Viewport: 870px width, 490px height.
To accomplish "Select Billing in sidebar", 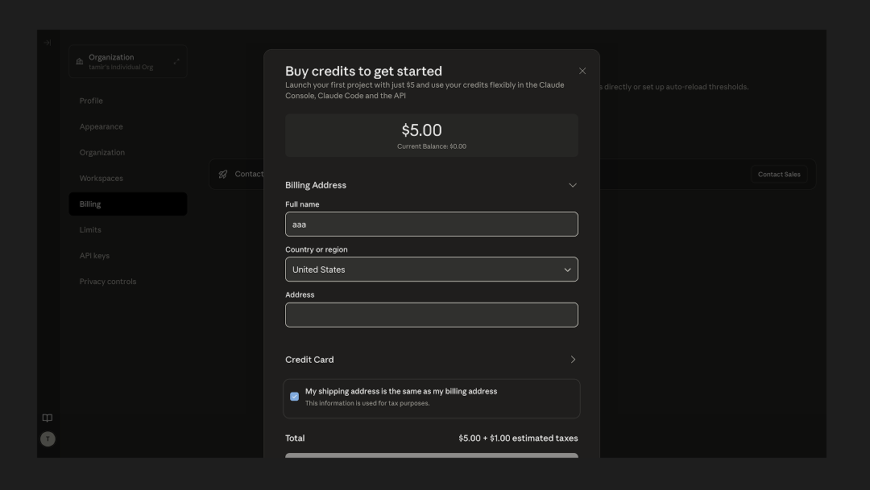I will pyautogui.click(x=127, y=204).
